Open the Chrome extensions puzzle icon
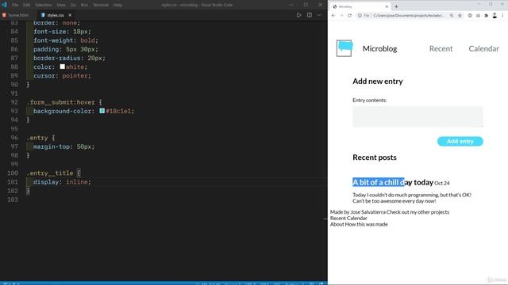The width and height of the screenshot is (508, 285). (487, 16)
